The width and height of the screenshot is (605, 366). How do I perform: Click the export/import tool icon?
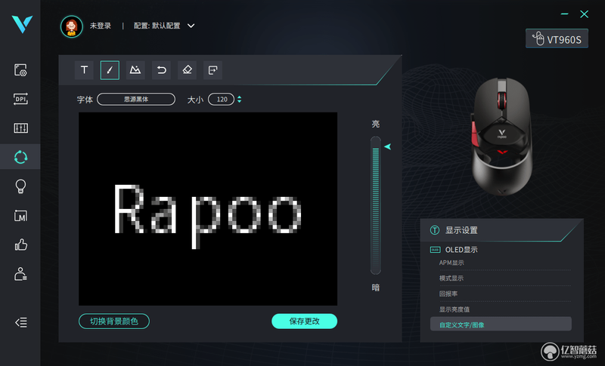(x=213, y=70)
